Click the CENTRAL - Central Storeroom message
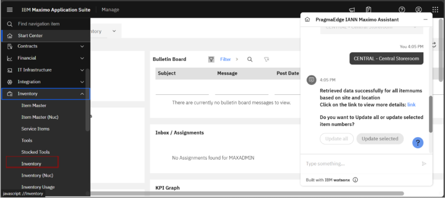The height and width of the screenshot is (198, 445). [386, 59]
